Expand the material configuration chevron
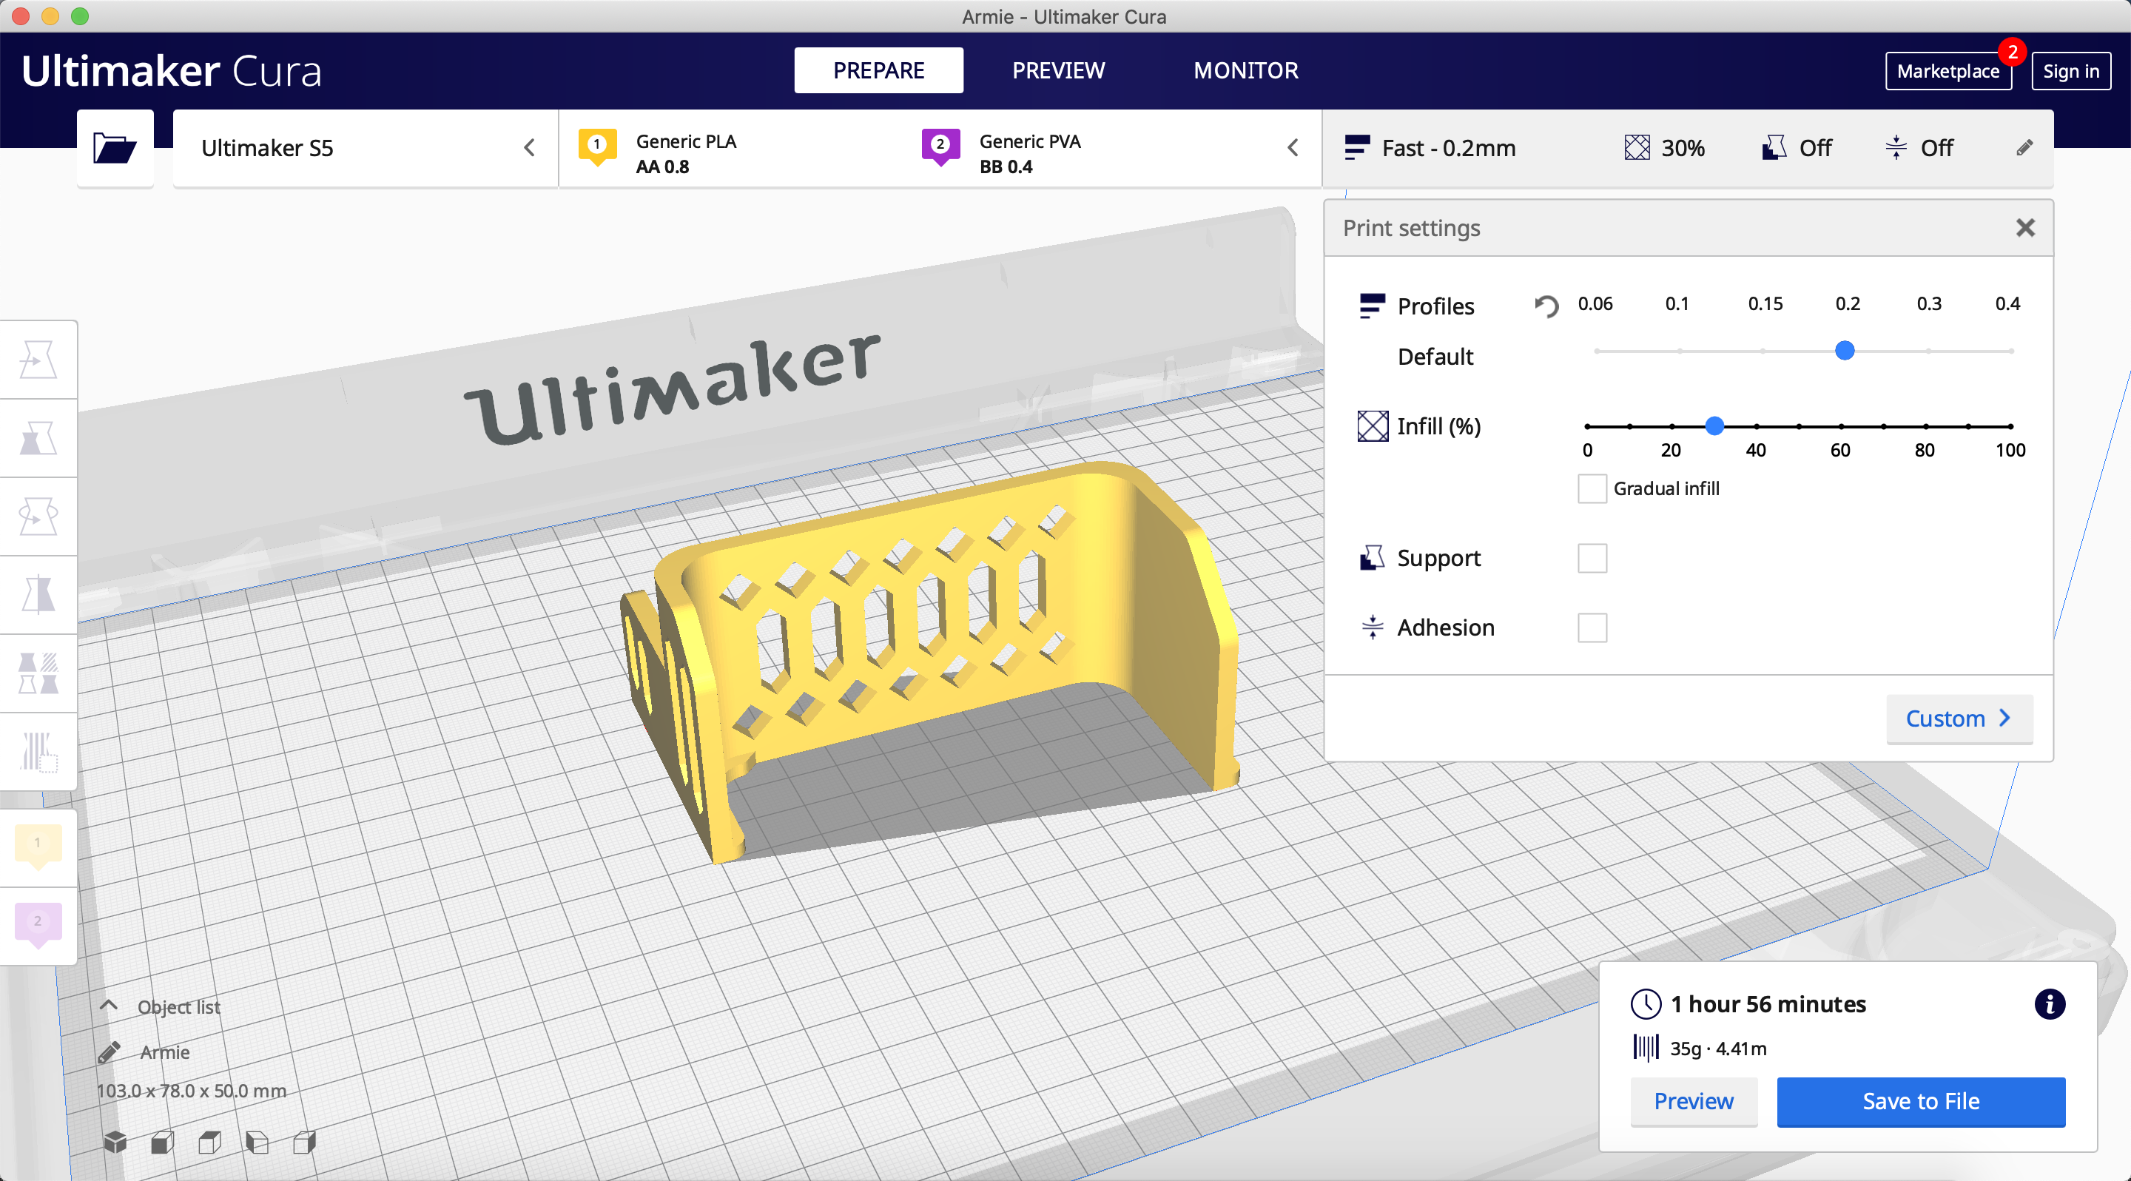2131x1181 pixels. click(x=1293, y=148)
